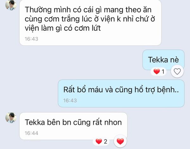Click the red heart emoji next to number 1
This screenshot has height=149, width=190.
tap(156, 71)
